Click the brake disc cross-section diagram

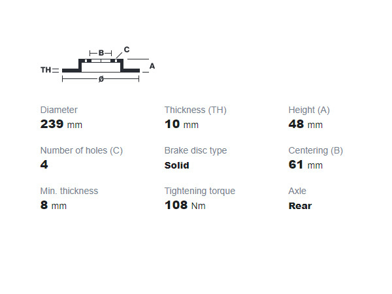[98, 64]
